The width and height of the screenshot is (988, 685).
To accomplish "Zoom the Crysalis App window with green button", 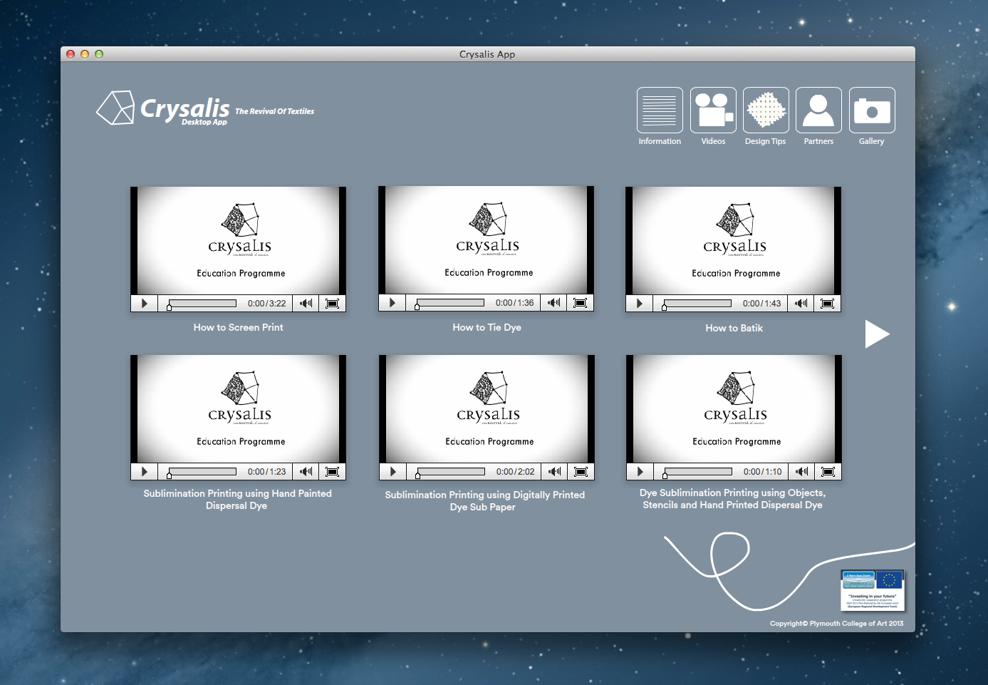I will (x=99, y=54).
